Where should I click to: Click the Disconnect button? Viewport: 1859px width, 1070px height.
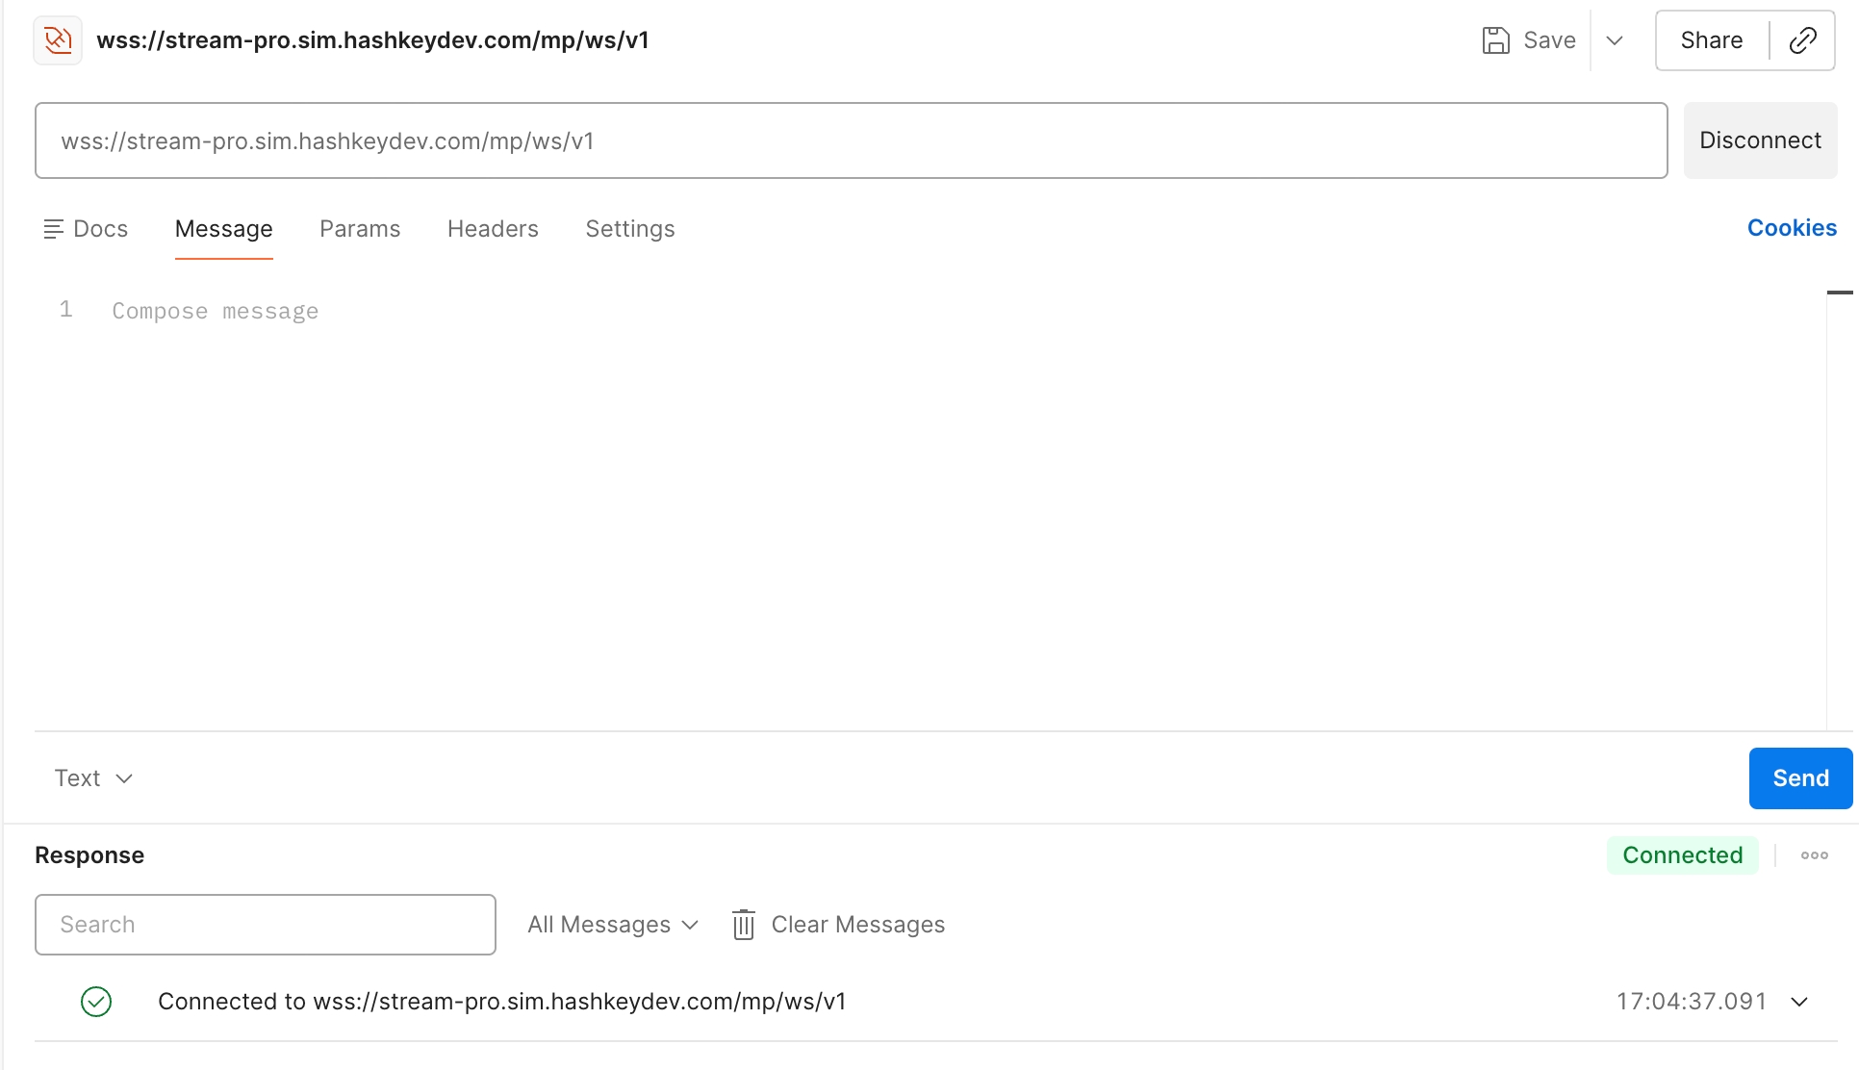tap(1760, 140)
